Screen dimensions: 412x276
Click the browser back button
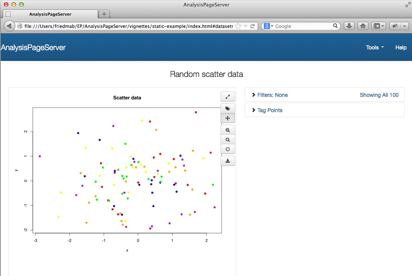pyautogui.click(x=10, y=26)
